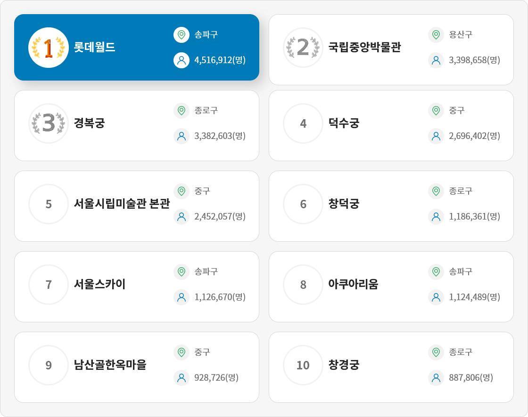Select the bronze medal icon for 경복궁
Image resolution: width=528 pixels, height=417 pixels.
click(49, 124)
